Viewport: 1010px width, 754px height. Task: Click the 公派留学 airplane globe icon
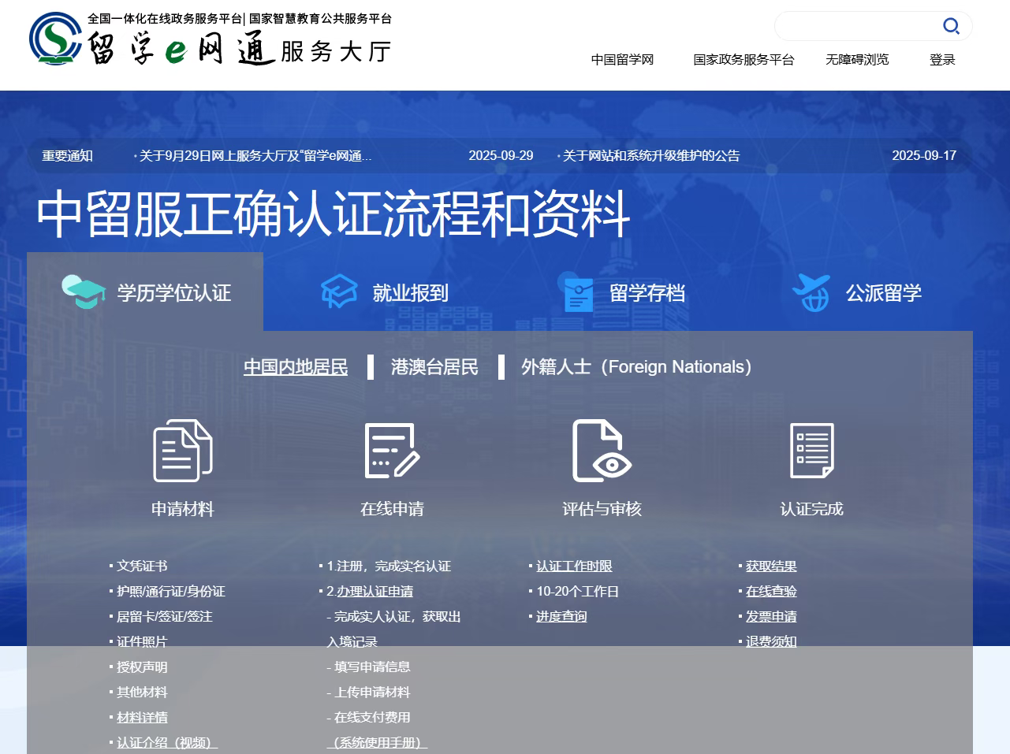click(x=811, y=292)
